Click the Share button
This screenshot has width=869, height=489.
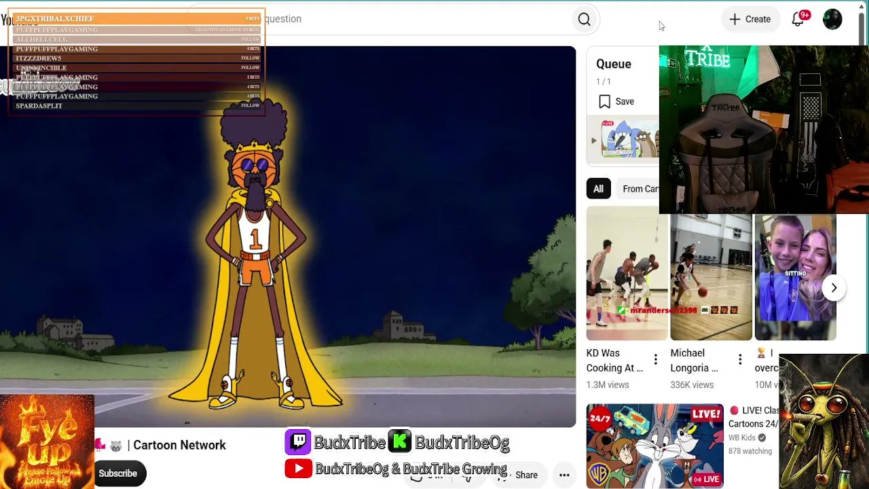[519, 475]
